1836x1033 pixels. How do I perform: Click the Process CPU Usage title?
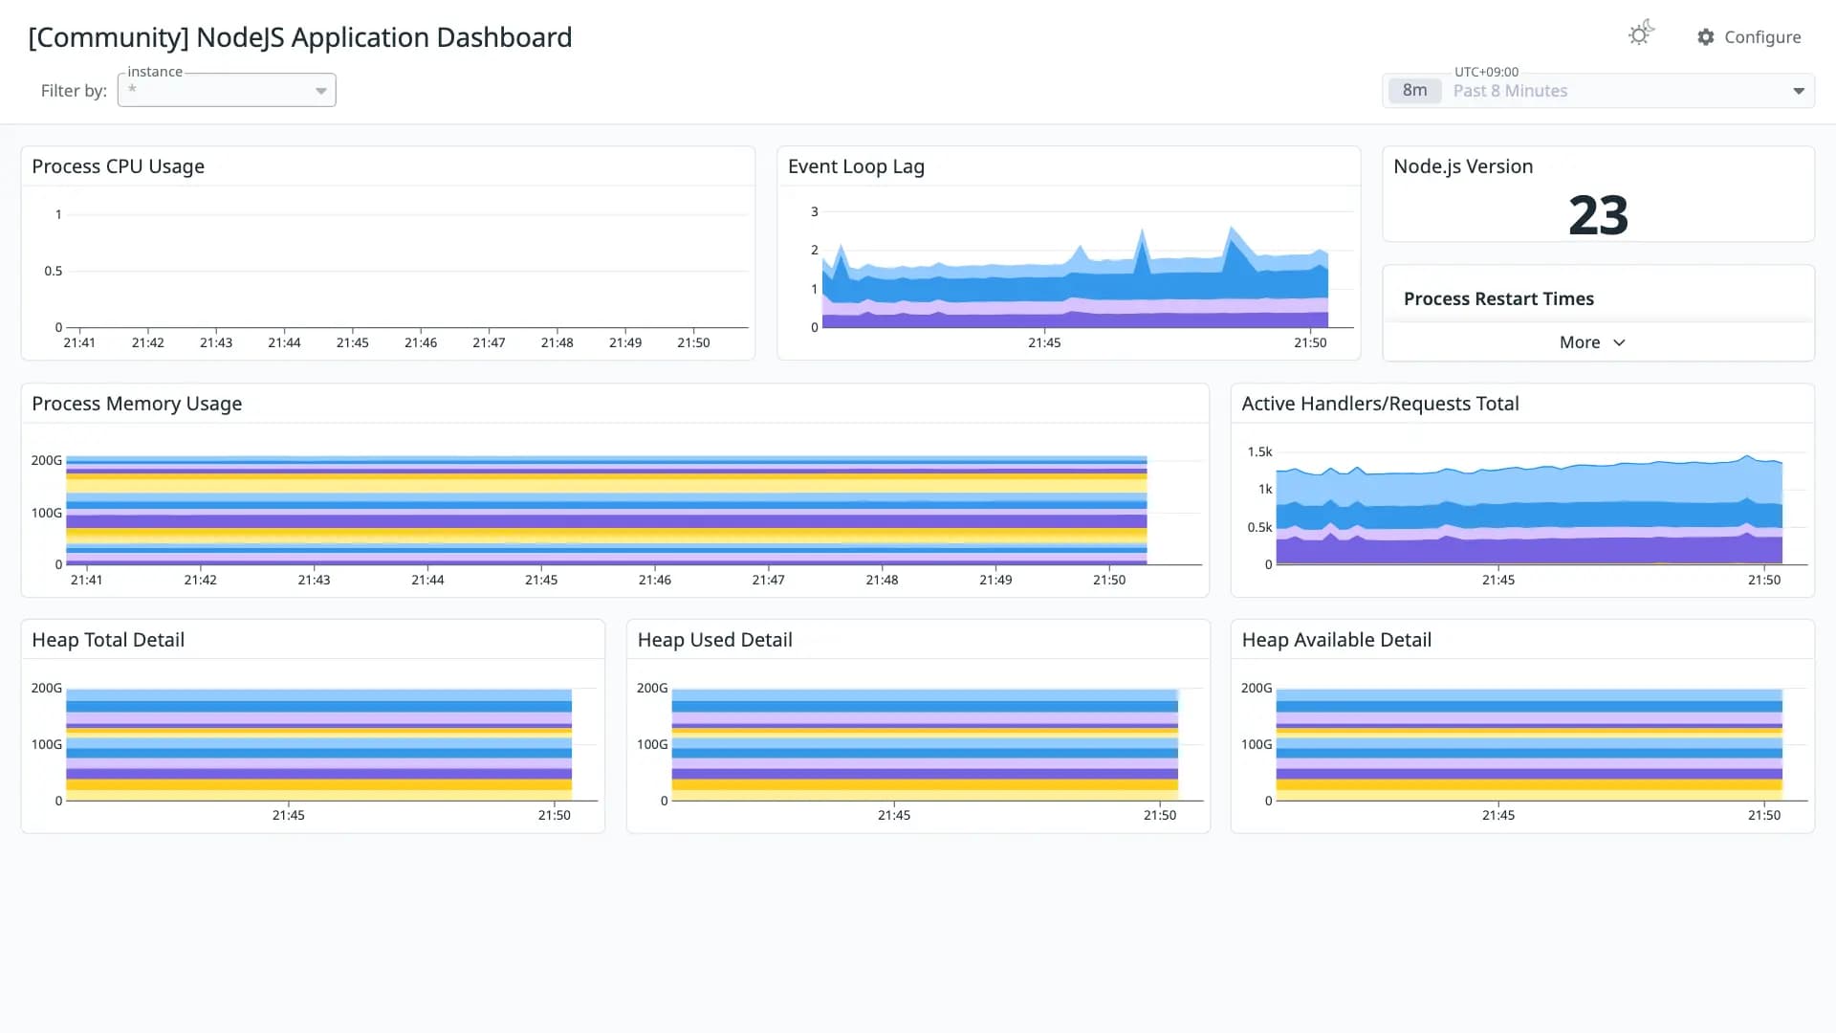click(119, 166)
